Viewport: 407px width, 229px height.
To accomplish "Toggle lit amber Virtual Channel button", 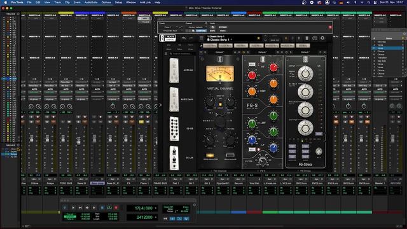I will point(210,155).
